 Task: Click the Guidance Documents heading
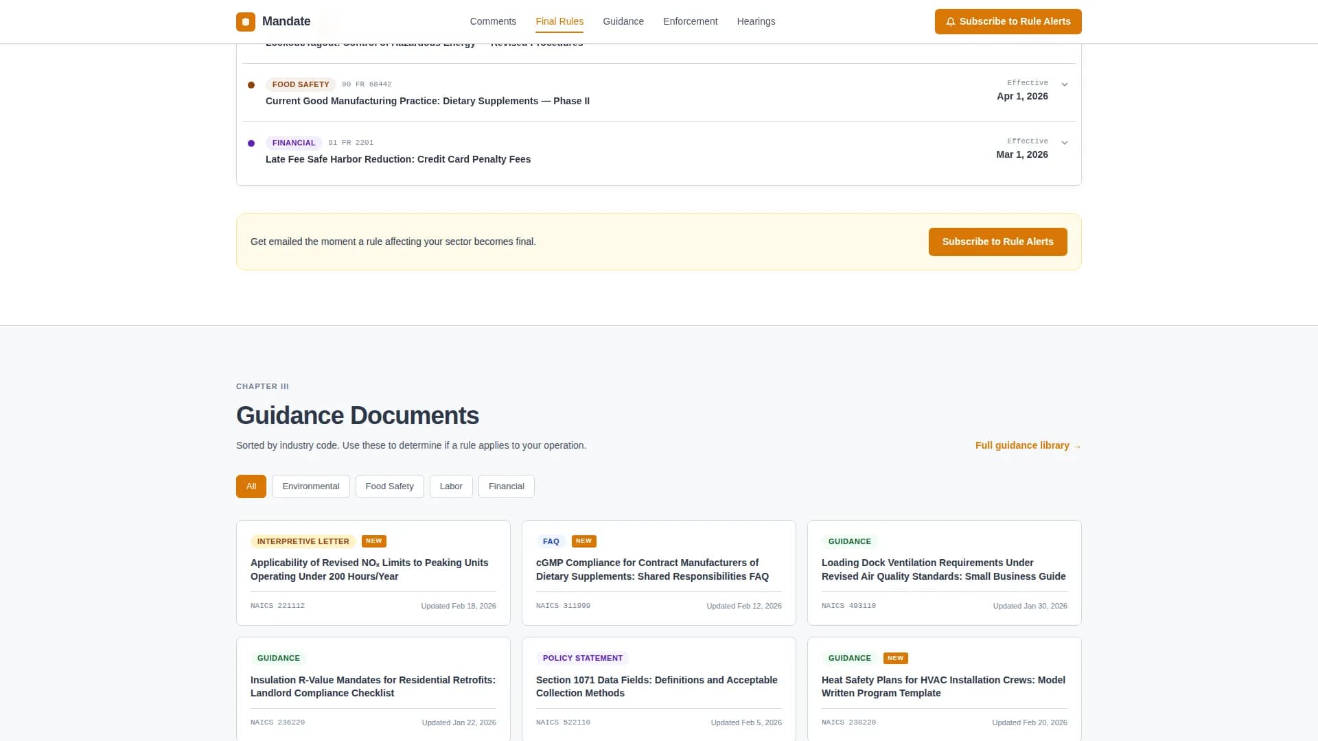pos(358,416)
